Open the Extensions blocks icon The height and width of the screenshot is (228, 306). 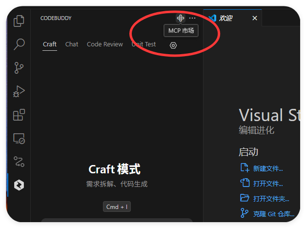[x=19, y=115]
